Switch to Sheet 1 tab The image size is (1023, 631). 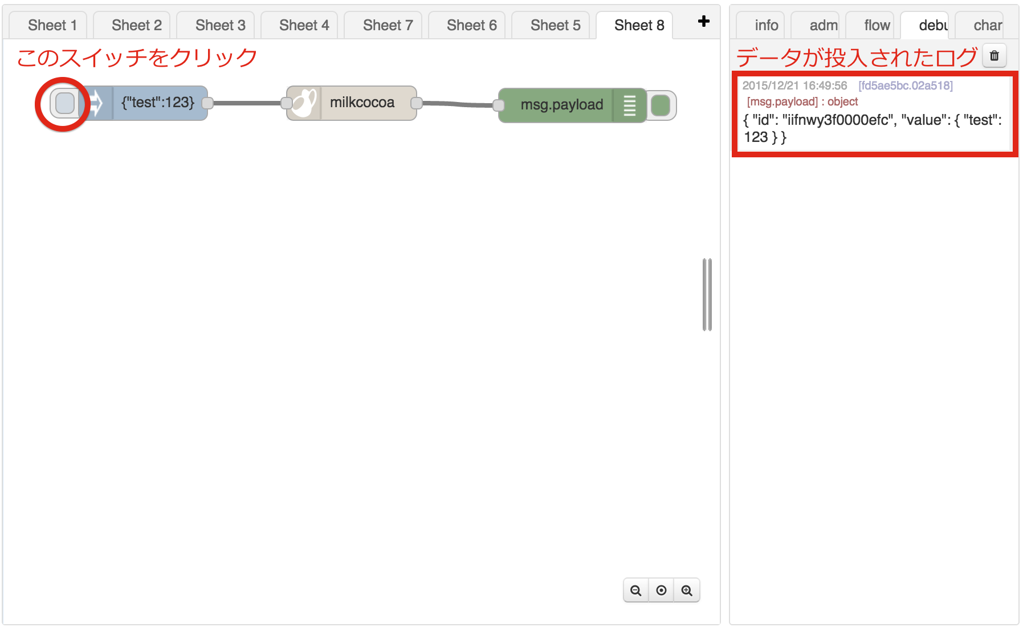click(52, 25)
